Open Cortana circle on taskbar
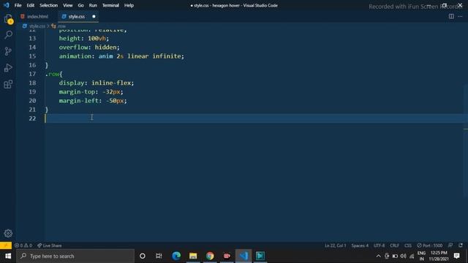The height and width of the screenshot is (263, 468). coord(143,256)
